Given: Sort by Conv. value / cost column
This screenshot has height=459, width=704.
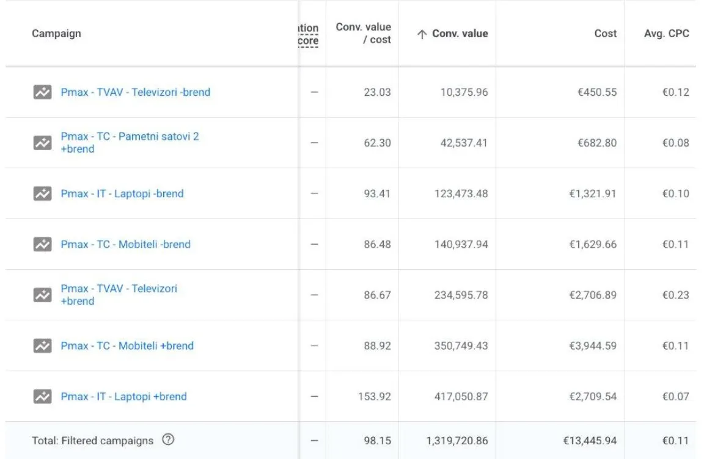Looking at the screenshot, I should (363, 33).
